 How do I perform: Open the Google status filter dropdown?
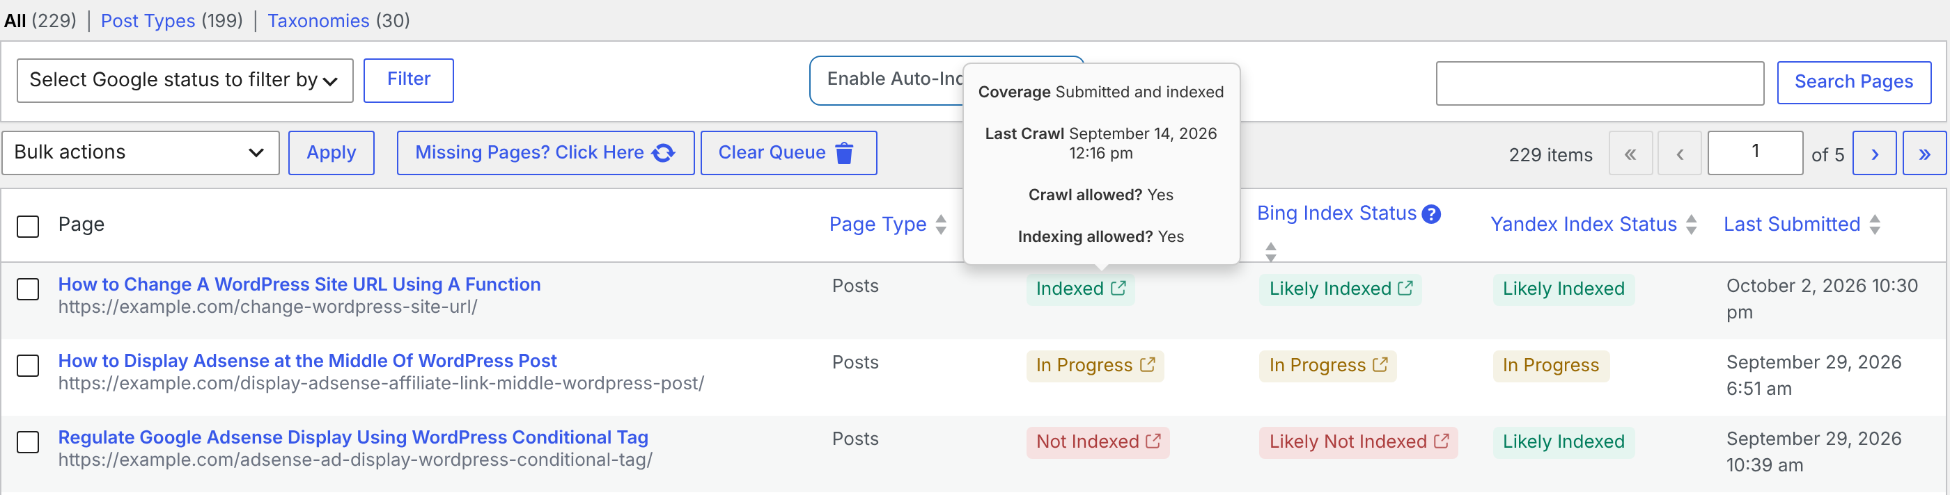coord(185,80)
